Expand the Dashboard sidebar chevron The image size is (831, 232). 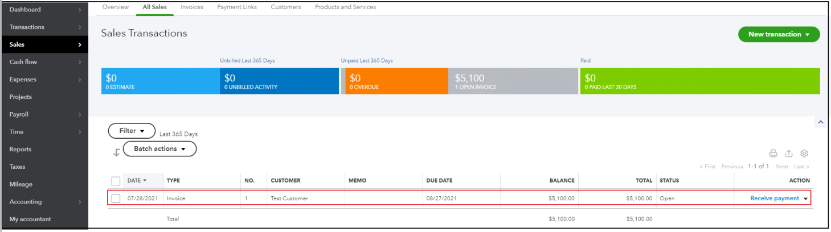(x=80, y=10)
